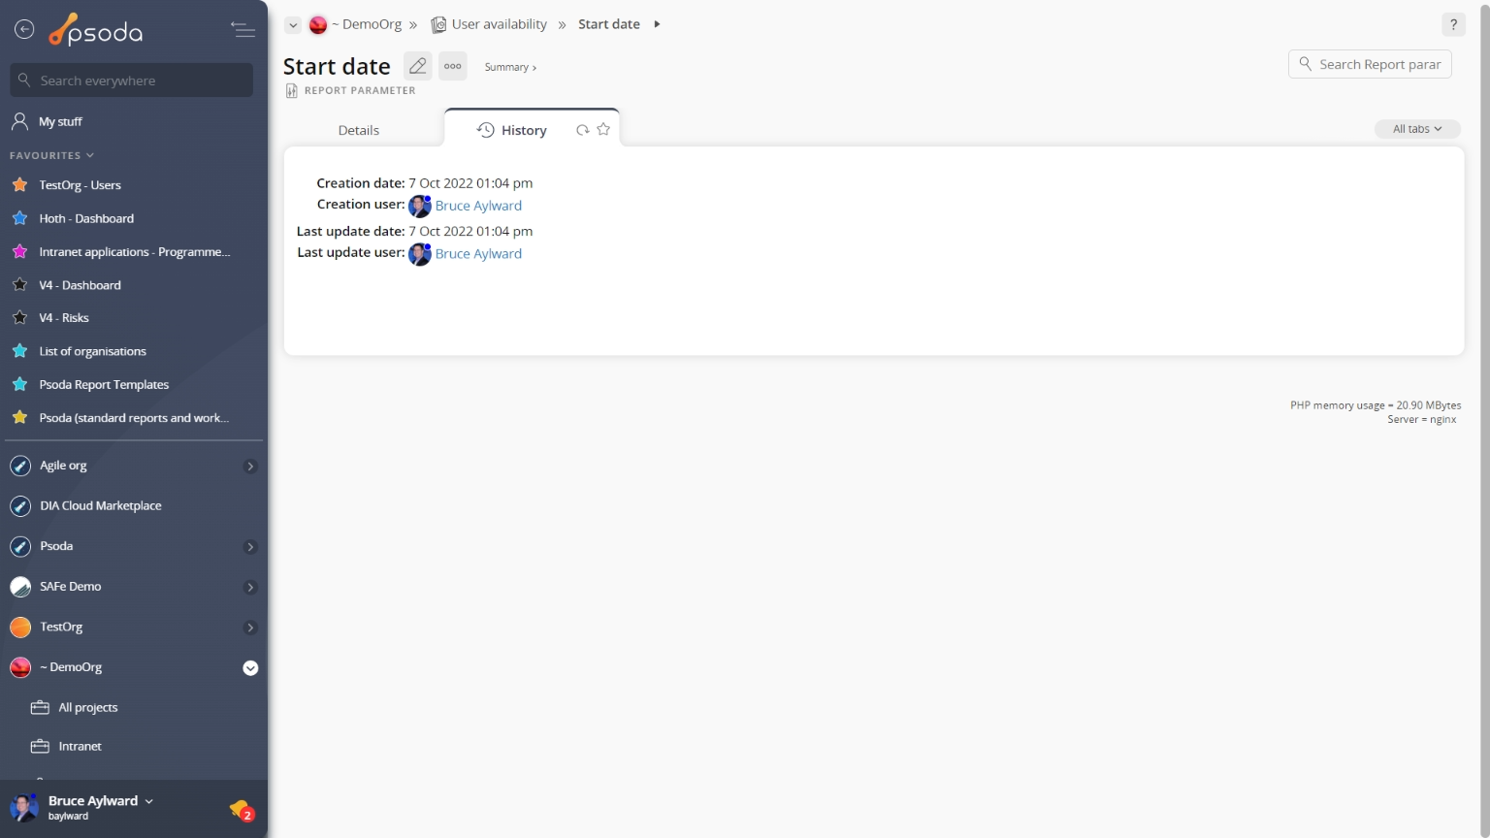
Task: Click the My stuff person icon
Action: (x=19, y=121)
